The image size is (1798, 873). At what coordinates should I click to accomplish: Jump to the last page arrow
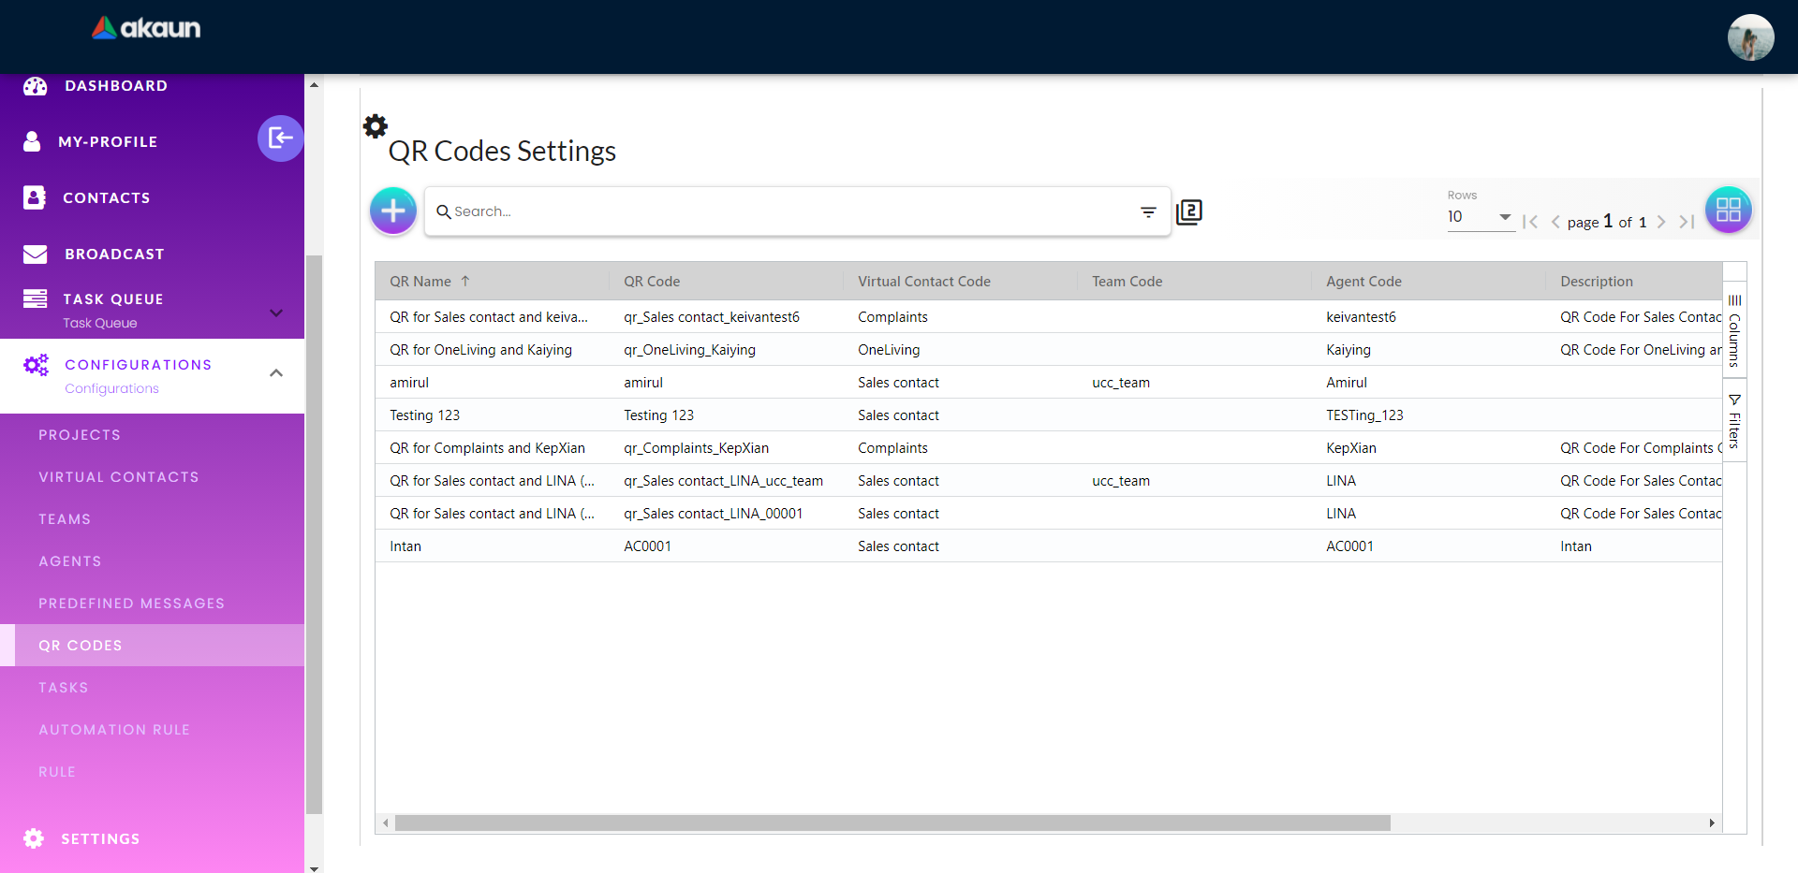click(1687, 222)
